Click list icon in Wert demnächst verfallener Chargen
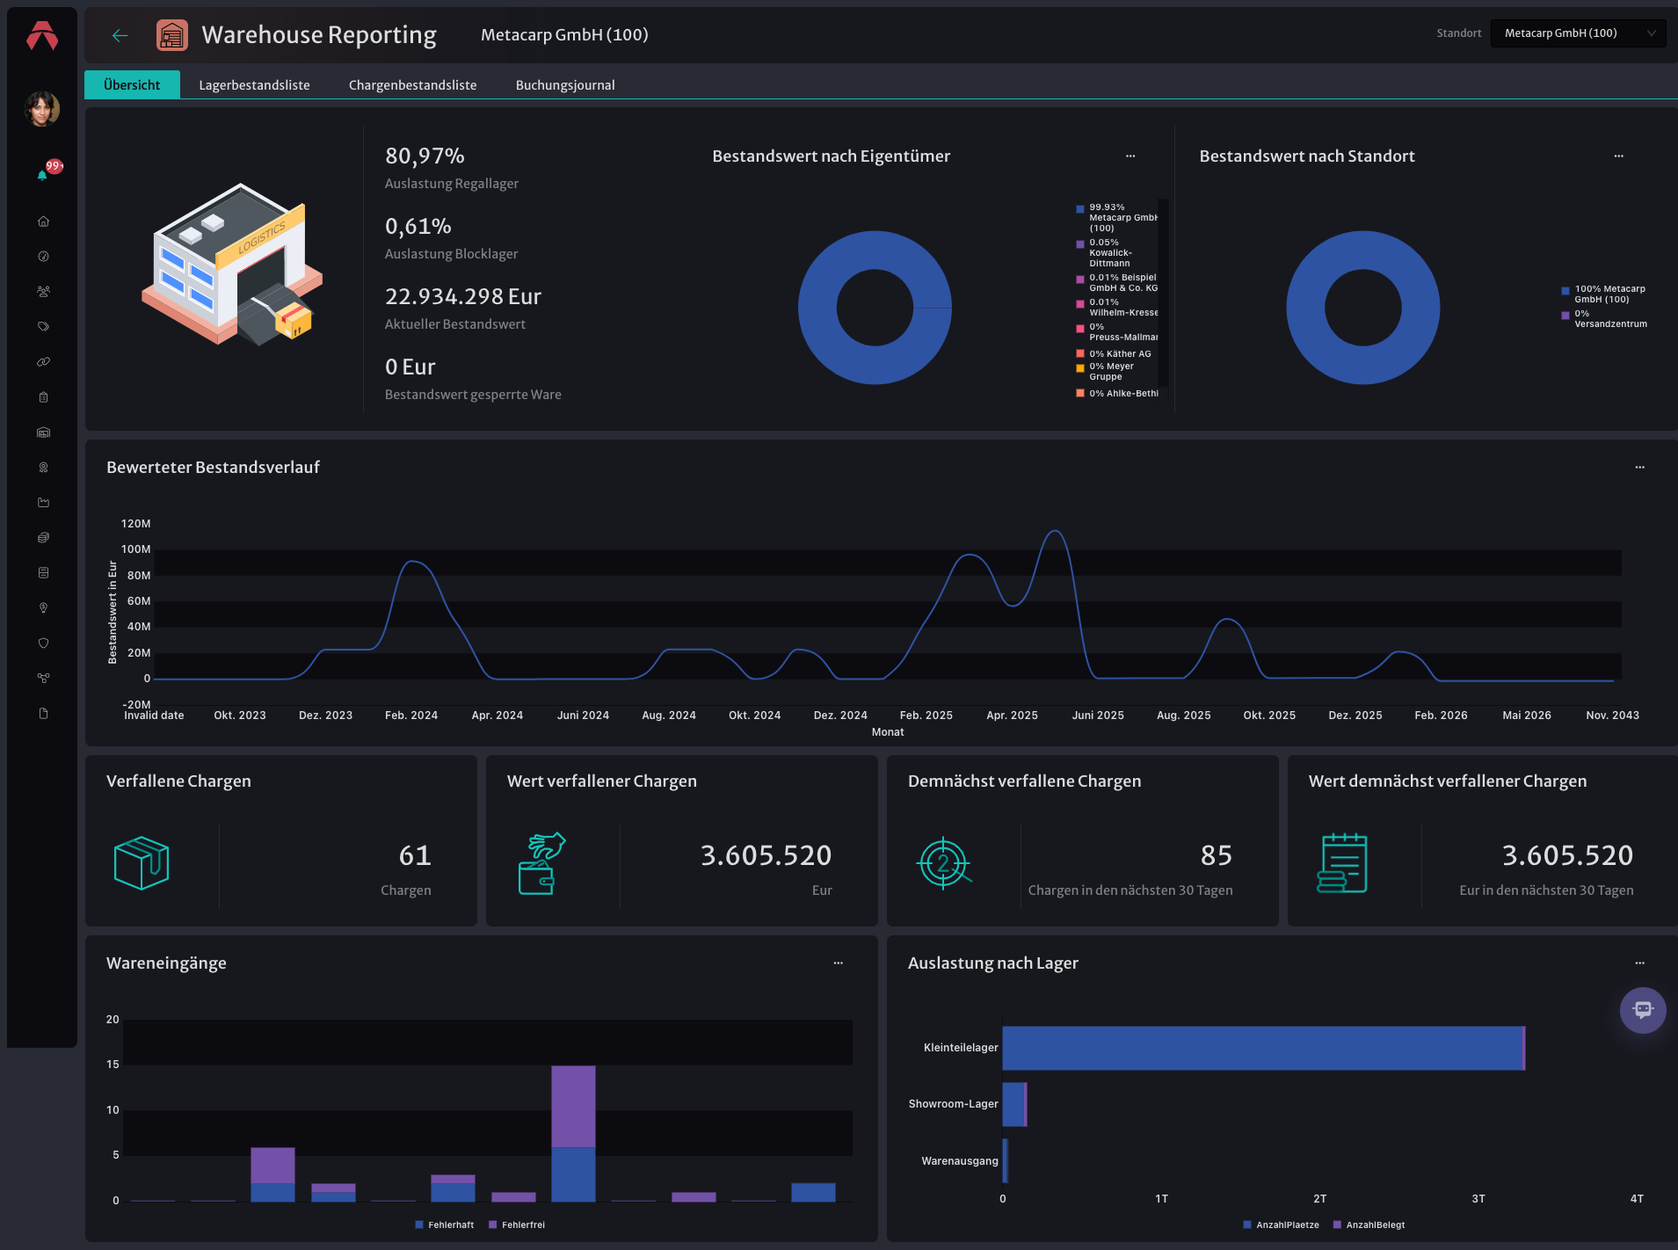 coord(1342,863)
